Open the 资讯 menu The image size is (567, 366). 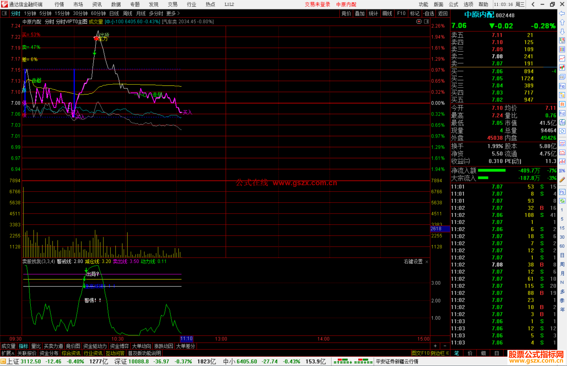tap(97, 4)
